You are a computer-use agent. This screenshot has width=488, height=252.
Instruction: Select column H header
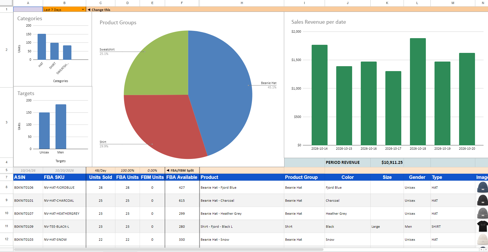[242, 3]
